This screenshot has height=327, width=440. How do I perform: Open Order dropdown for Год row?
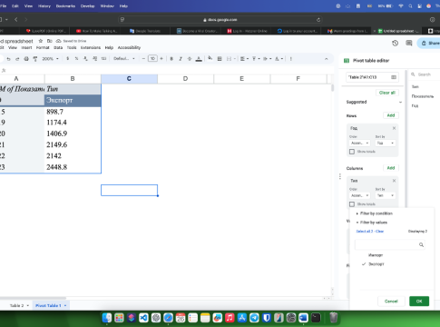[359, 143]
